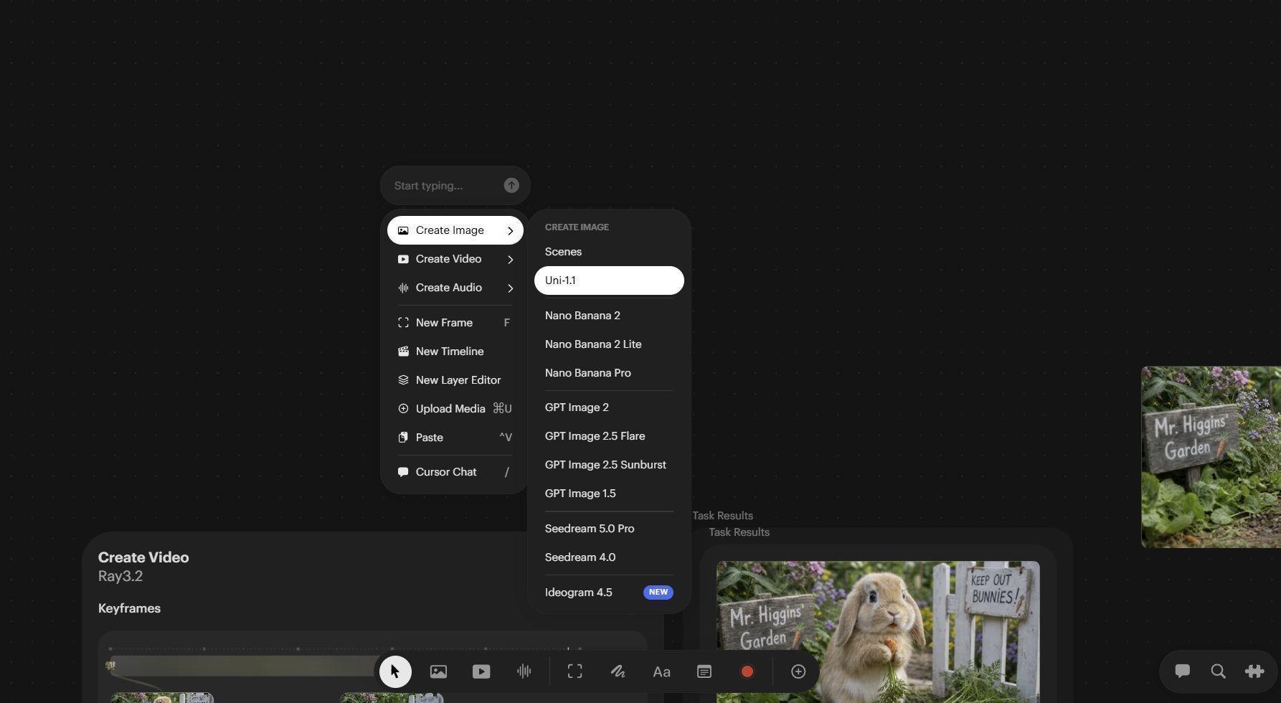Pick Nano Banana Pro model

(609, 373)
